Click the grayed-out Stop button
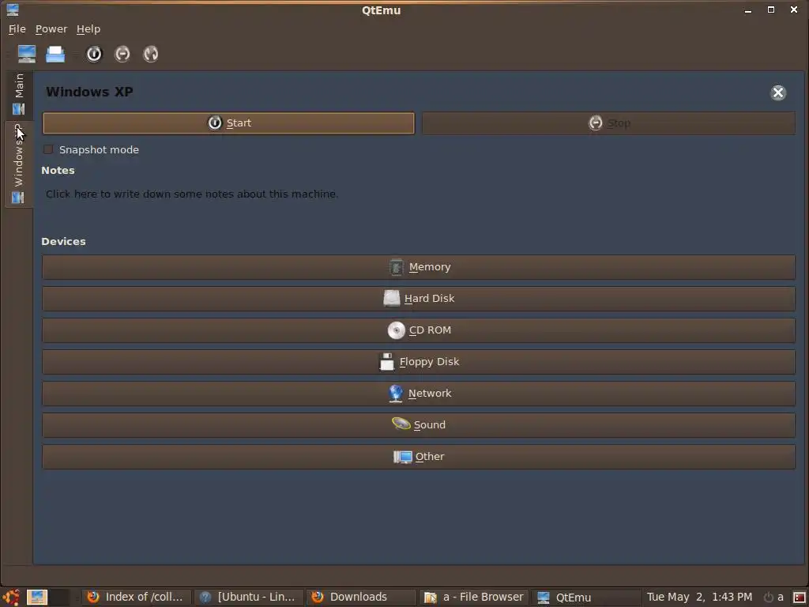This screenshot has width=809, height=607. tap(609, 123)
